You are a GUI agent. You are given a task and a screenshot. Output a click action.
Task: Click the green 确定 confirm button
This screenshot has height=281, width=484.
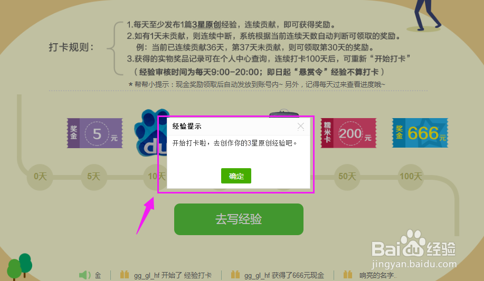236,176
